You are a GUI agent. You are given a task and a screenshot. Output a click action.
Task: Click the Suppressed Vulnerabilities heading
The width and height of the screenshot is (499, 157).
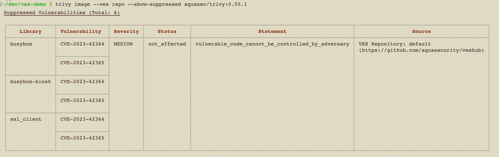(x=62, y=13)
